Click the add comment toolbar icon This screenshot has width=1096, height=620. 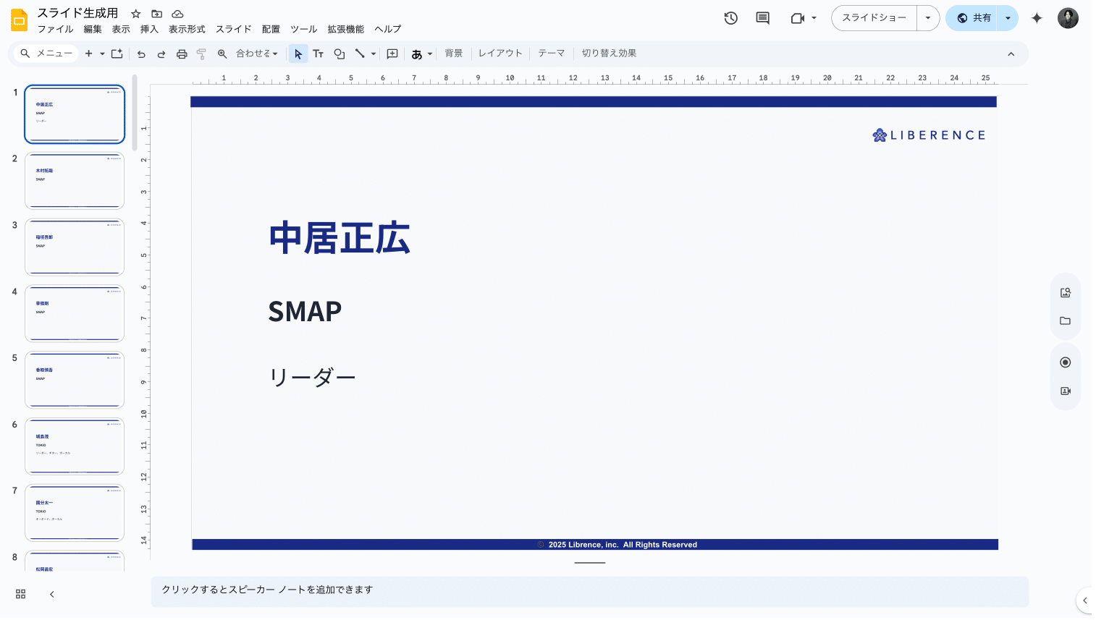click(x=392, y=54)
